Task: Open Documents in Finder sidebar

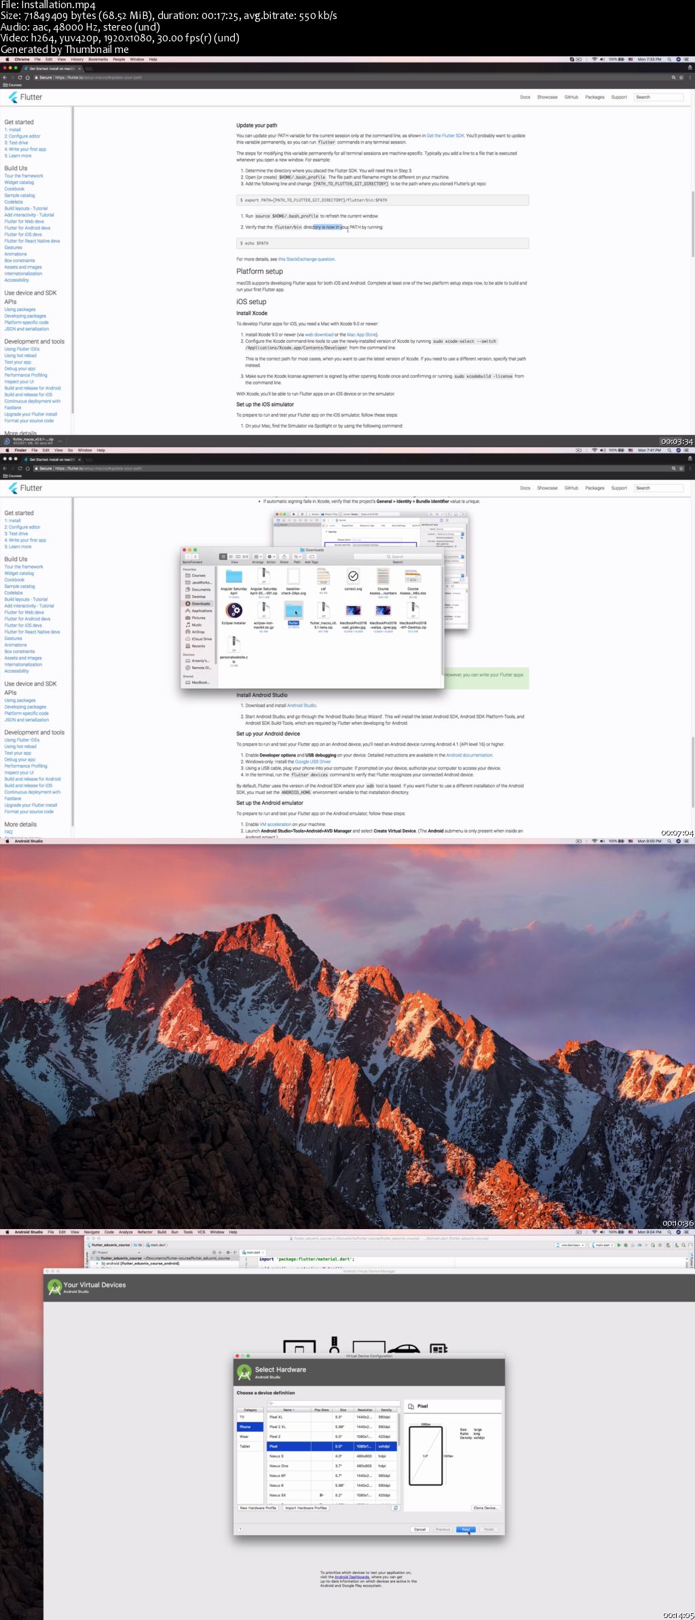Action: [x=201, y=590]
